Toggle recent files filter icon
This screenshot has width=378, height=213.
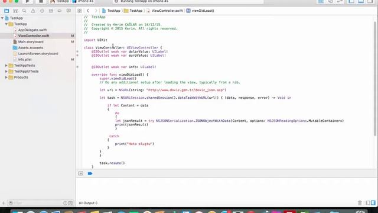[x=66, y=203]
